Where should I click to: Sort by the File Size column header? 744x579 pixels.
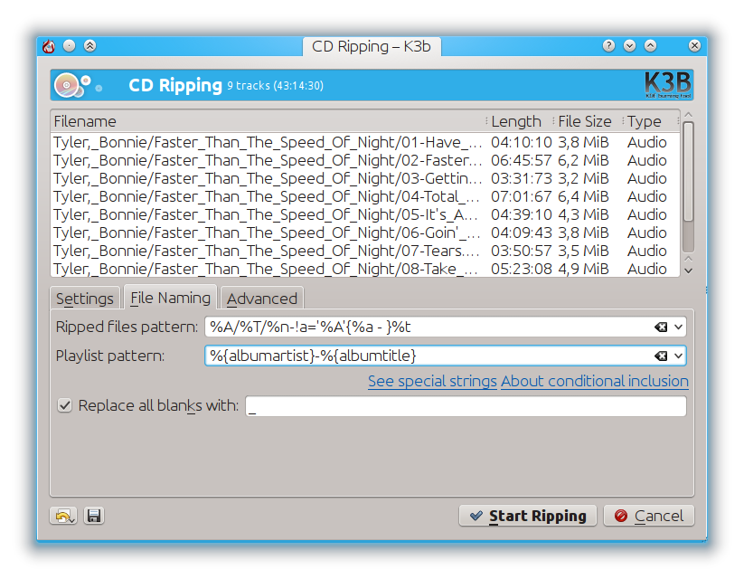(x=588, y=121)
